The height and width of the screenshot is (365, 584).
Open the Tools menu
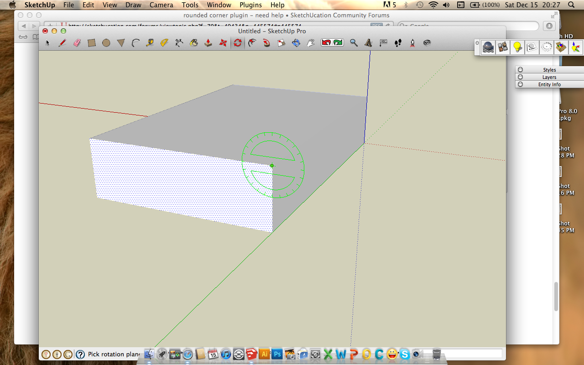pyautogui.click(x=190, y=5)
